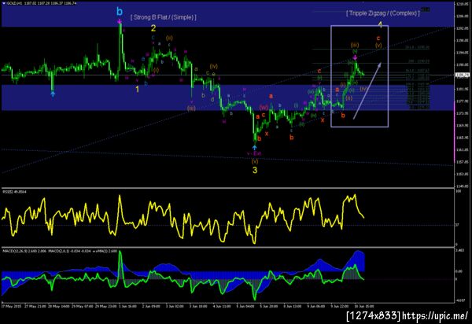Select the orange '(iv)' label near 4 Jun

pyautogui.click(x=214, y=66)
